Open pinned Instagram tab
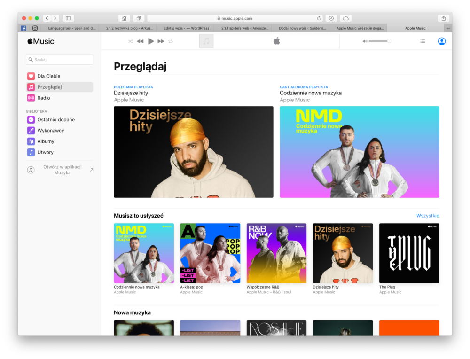 tap(35, 28)
